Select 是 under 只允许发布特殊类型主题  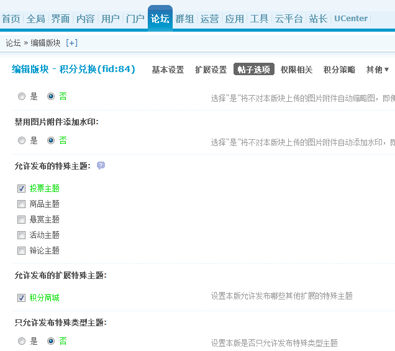tap(22, 341)
